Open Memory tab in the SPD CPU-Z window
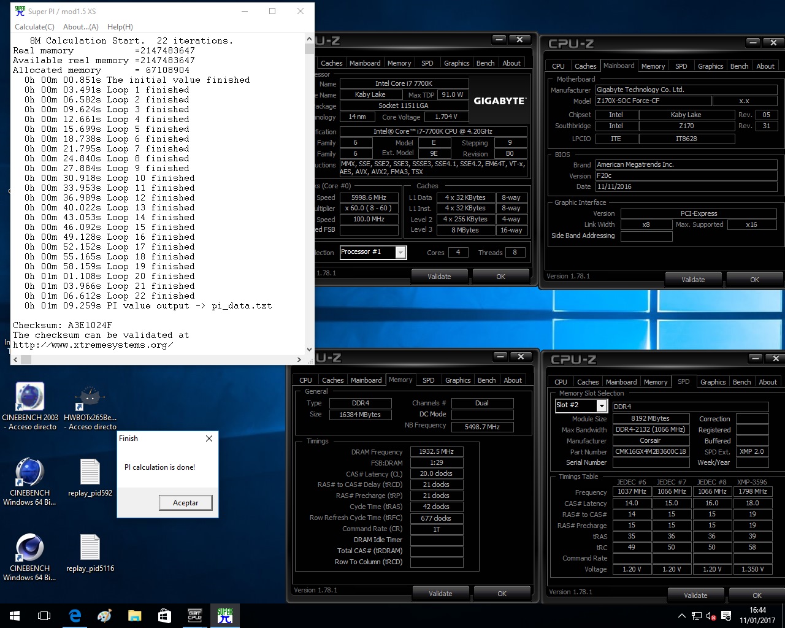The image size is (785, 628). [655, 382]
